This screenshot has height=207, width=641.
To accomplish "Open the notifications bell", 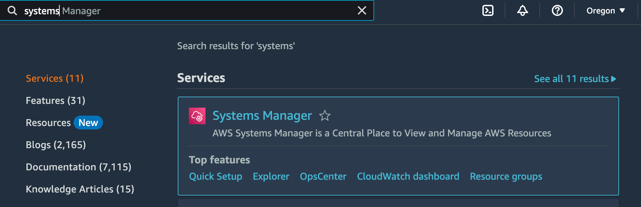I will point(523,11).
